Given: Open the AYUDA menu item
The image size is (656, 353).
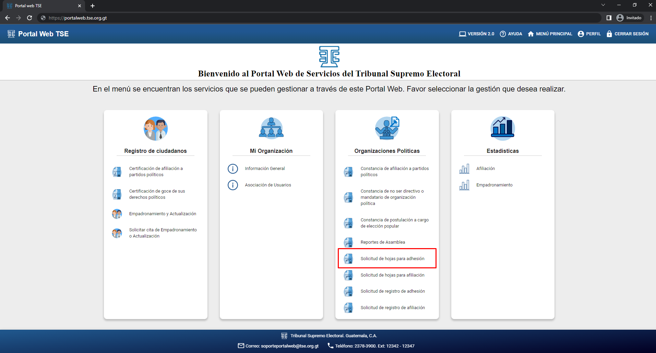Looking at the screenshot, I should click(x=511, y=34).
